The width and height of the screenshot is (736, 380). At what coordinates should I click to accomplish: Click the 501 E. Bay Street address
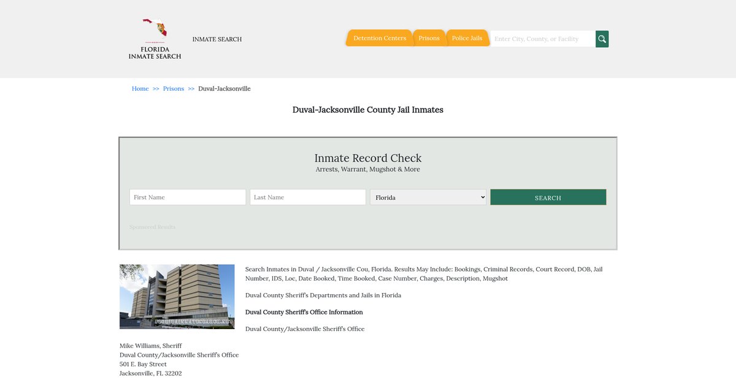tap(143, 364)
